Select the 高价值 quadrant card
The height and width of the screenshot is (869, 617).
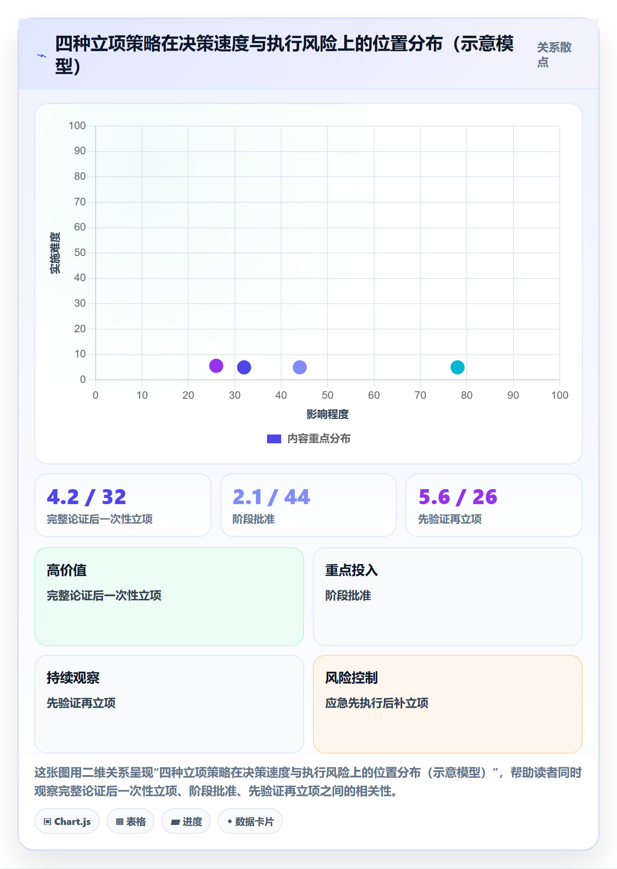click(169, 597)
